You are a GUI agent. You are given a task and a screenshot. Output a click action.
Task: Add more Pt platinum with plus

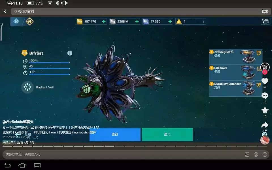pos(170,22)
